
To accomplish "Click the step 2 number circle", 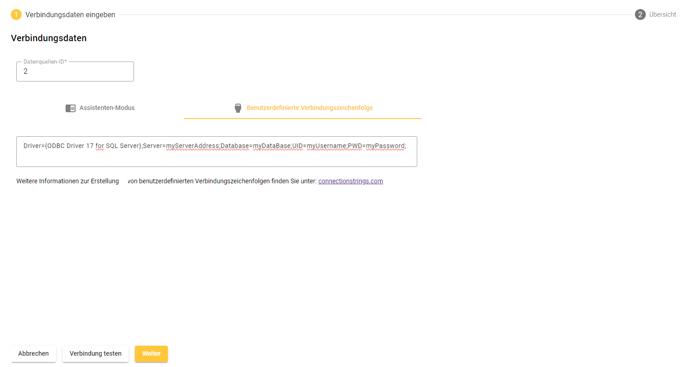I will coord(640,14).
